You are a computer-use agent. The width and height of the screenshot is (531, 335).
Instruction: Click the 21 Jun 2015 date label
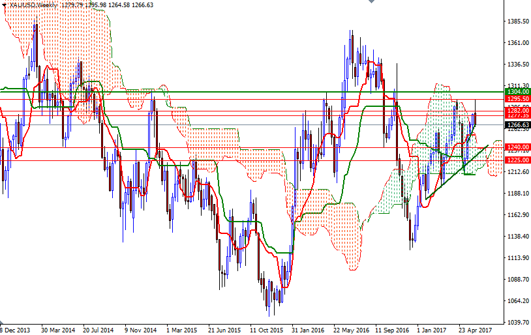pos(226,330)
